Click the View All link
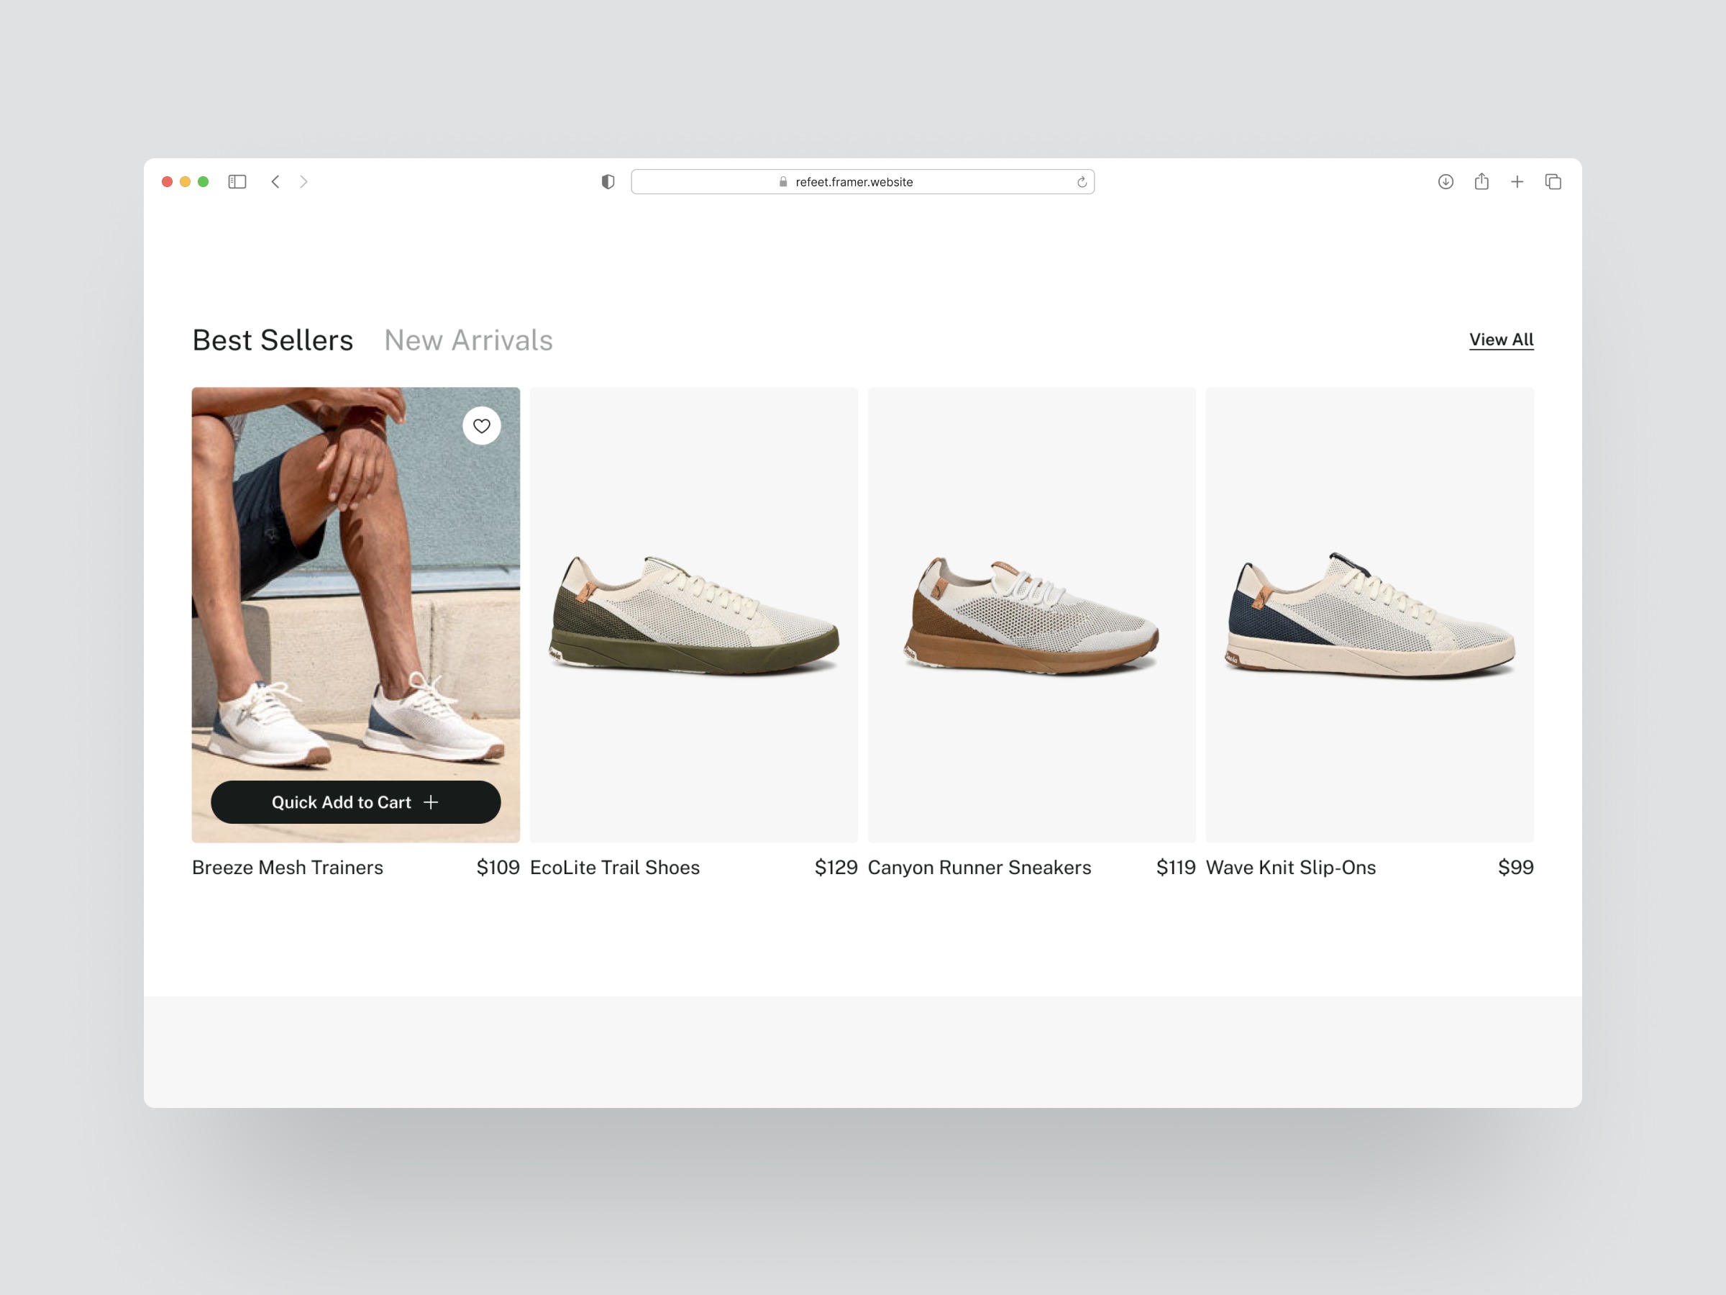Screen dimensions: 1726x1295 pos(1500,340)
